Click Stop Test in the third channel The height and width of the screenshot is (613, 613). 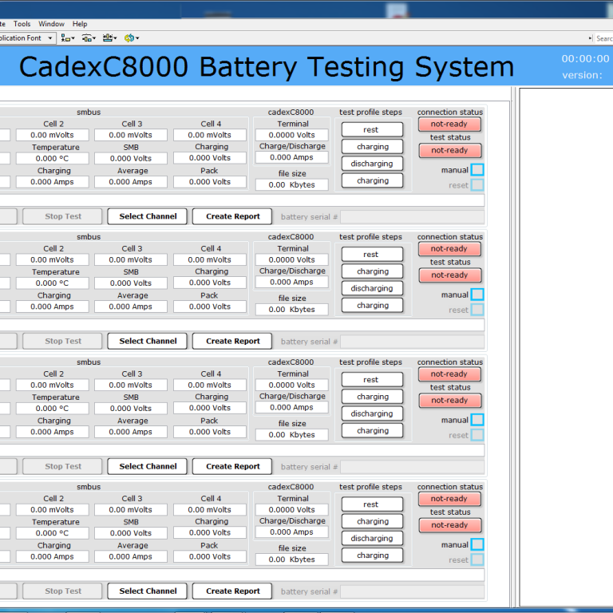click(62, 466)
